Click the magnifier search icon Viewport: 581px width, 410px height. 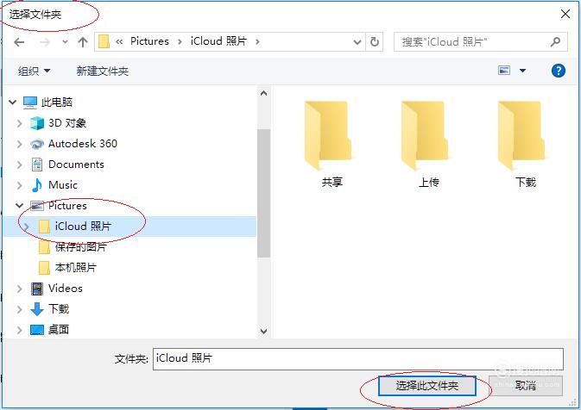[x=555, y=42]
